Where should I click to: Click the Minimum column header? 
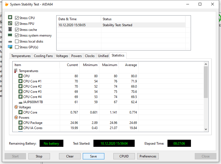point(89,65)
